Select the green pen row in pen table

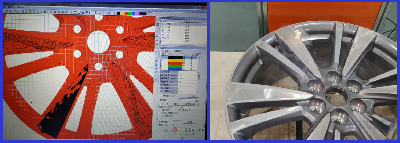179,66
